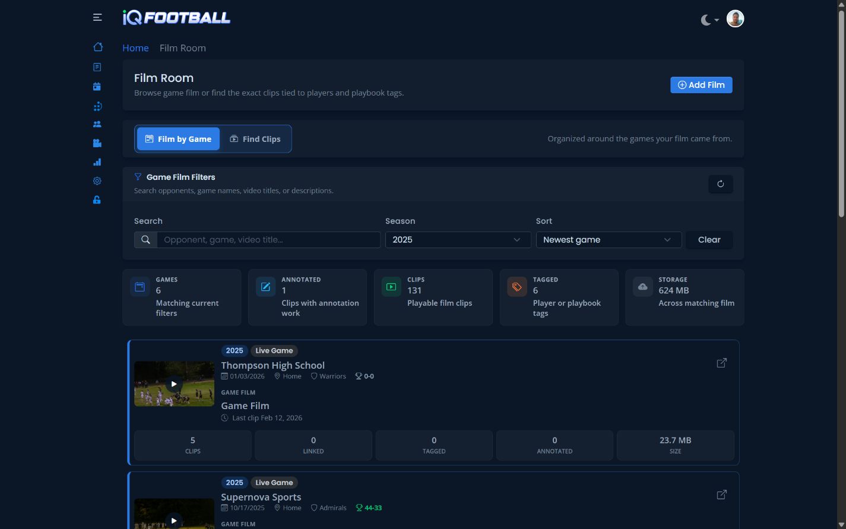Click the refresh filters icon button
846x529 pixels.
[x=721, y=184]
